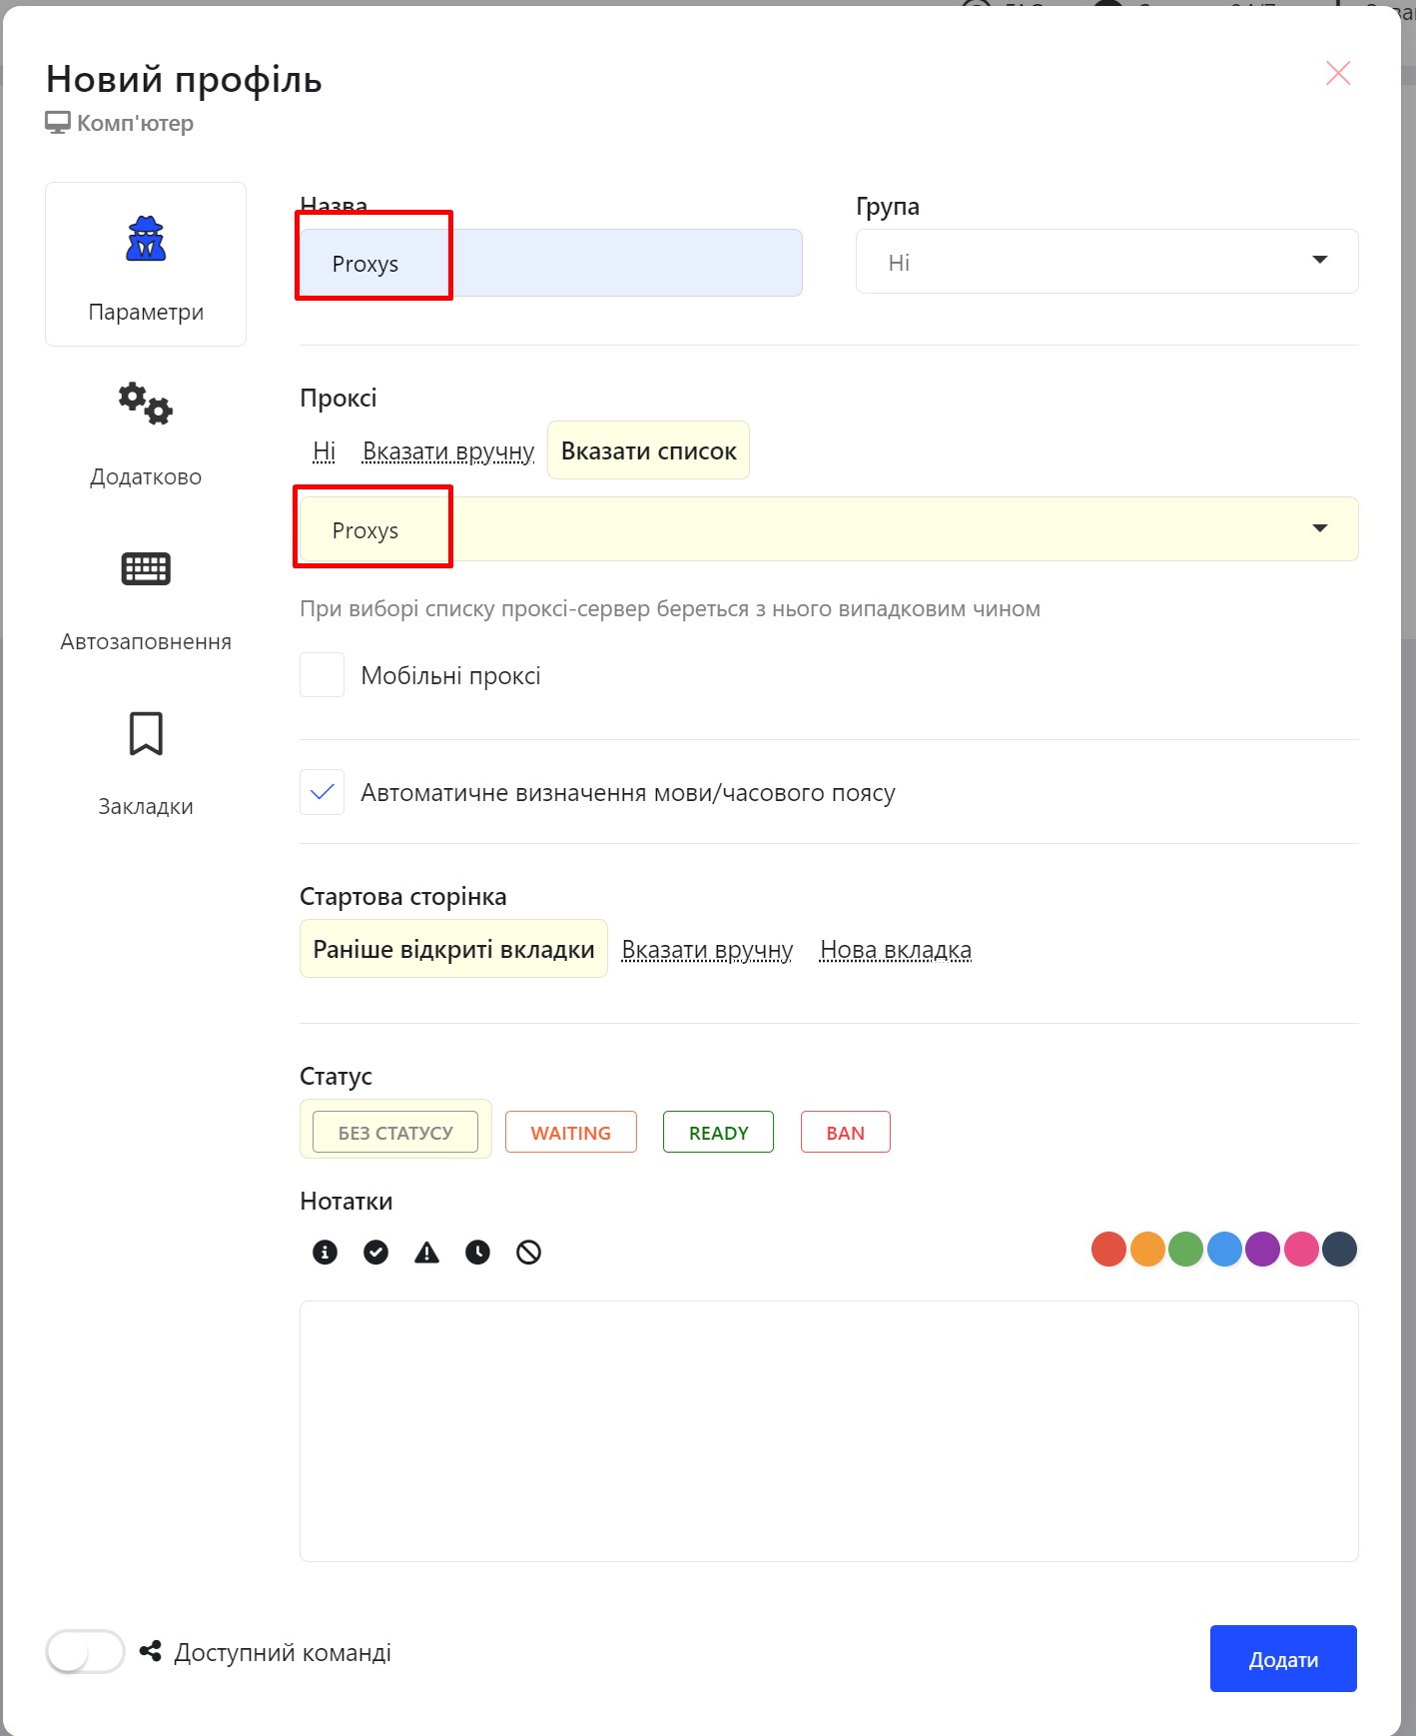Select Ні proxy option
The width and height of the screenshot is (1416, 1736).
tap(325, 451)
